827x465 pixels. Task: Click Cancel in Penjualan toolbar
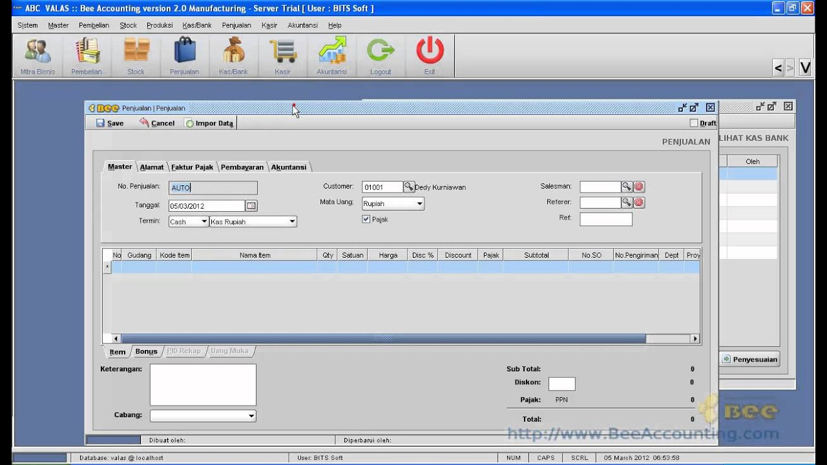(157, 123)
